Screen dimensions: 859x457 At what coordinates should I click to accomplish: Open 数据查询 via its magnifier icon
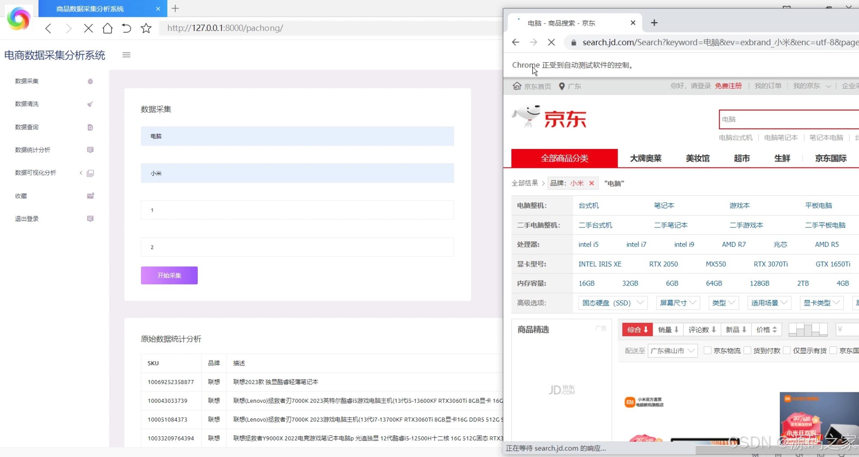[90, 127]
